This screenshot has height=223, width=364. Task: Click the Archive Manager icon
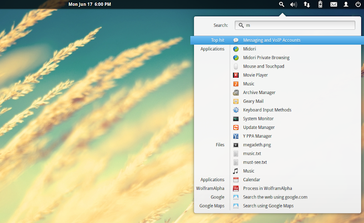pos(236,93)
